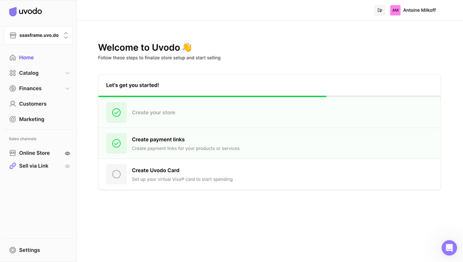Click the megaphone announcements icon
The height and width of the screenshot is (262, 463).
click(380, 10)
